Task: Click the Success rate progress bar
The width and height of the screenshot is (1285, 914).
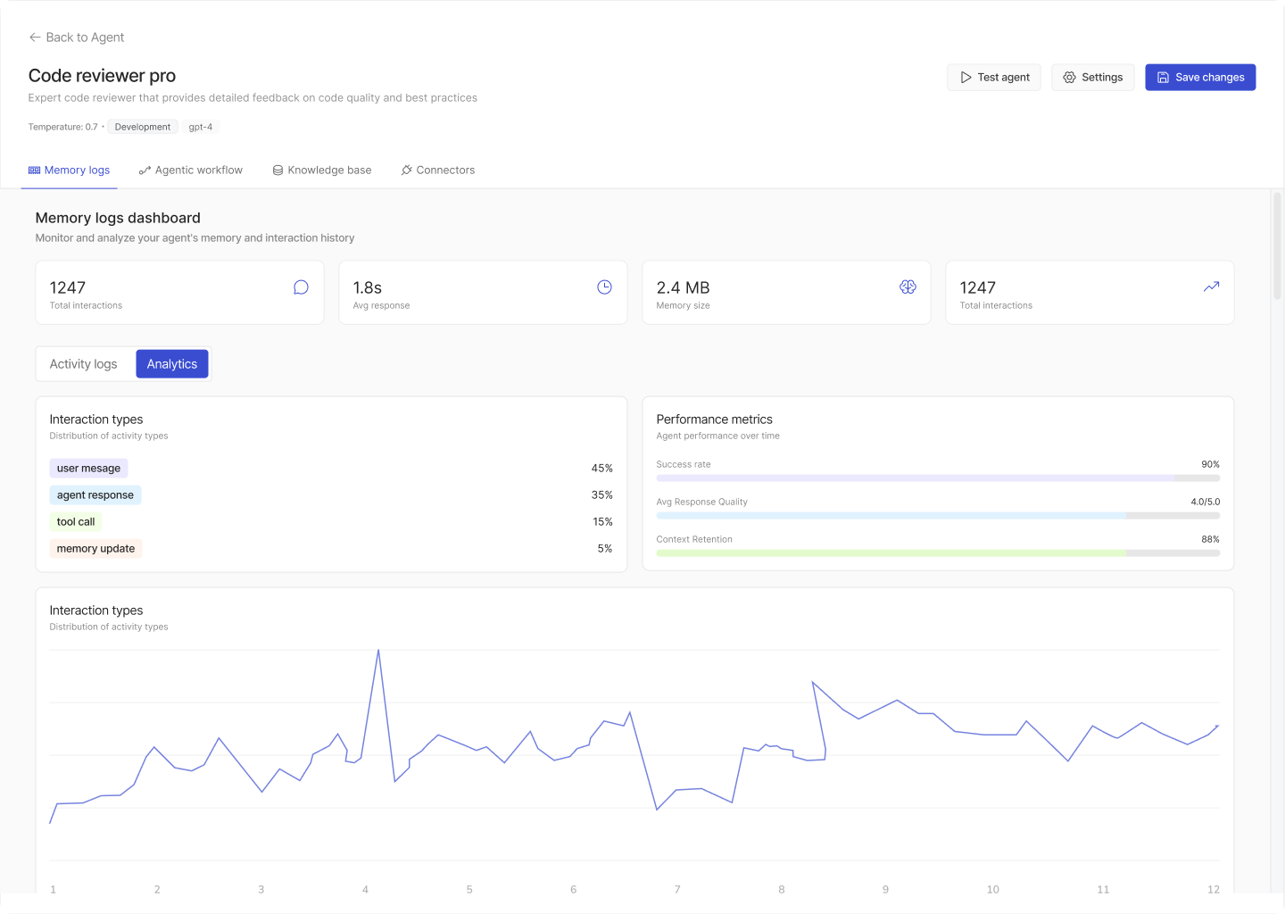Action: point(938,478)
